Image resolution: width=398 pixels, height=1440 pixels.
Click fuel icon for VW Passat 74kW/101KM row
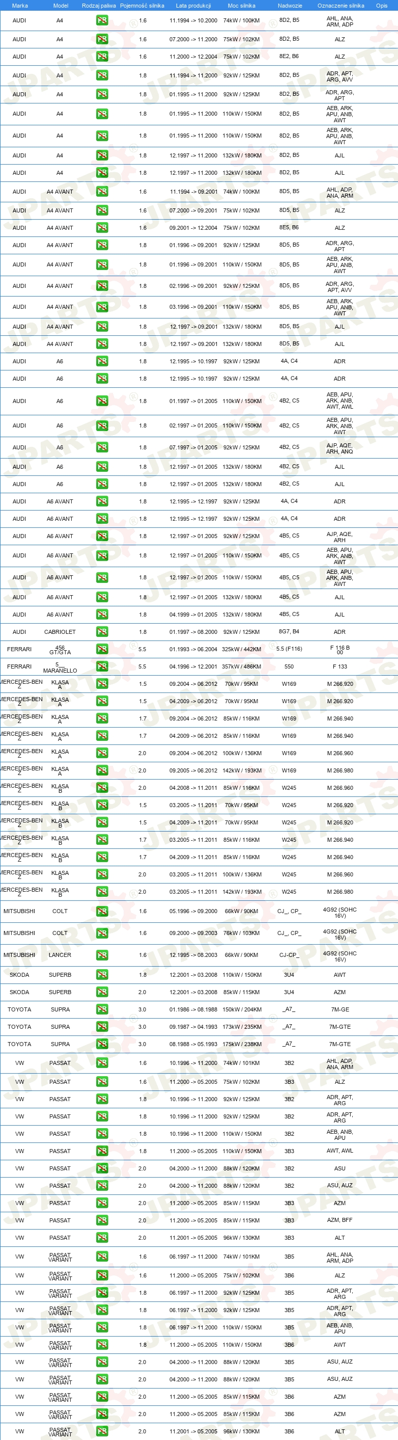(102, 1062)
